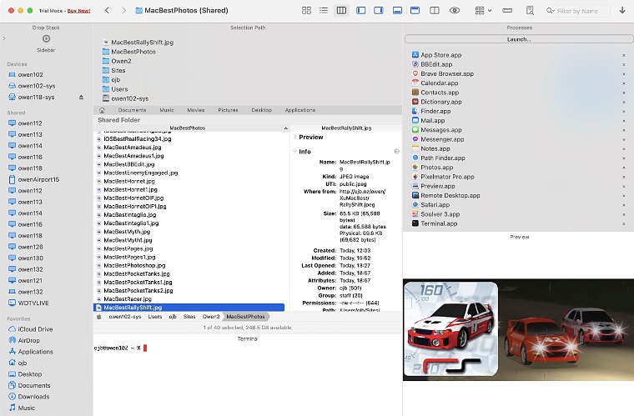This screenshot has height=416, width=634.
Task: Toggle right sidebar panel visibility
Action: (x=379, y=11)
